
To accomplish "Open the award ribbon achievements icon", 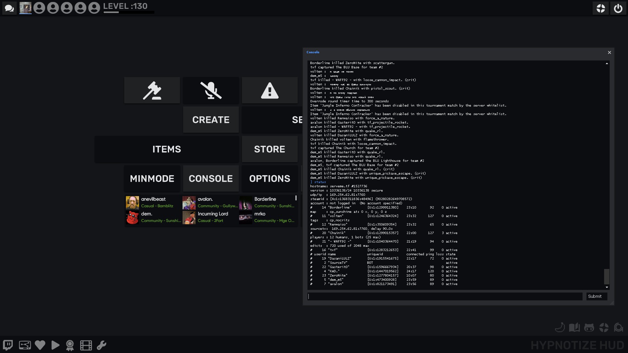I will coord(70,345).
